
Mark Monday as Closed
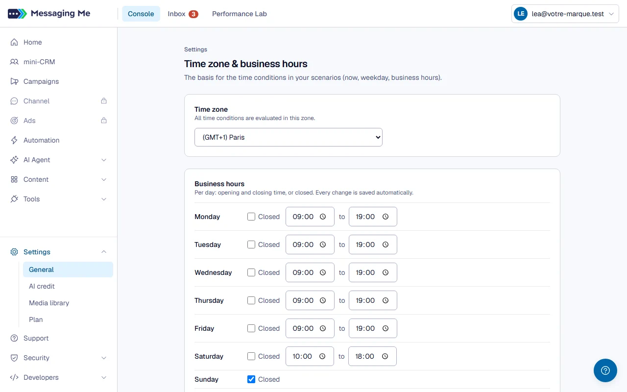pyautogui.click(x=251, y=217)
